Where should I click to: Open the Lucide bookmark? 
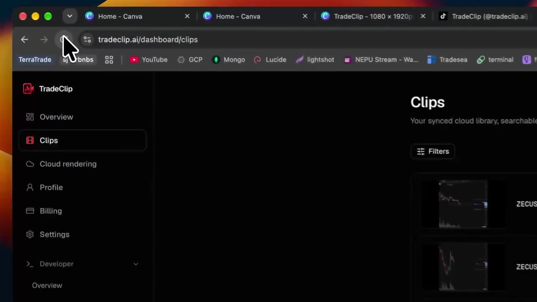pos(270,60)
